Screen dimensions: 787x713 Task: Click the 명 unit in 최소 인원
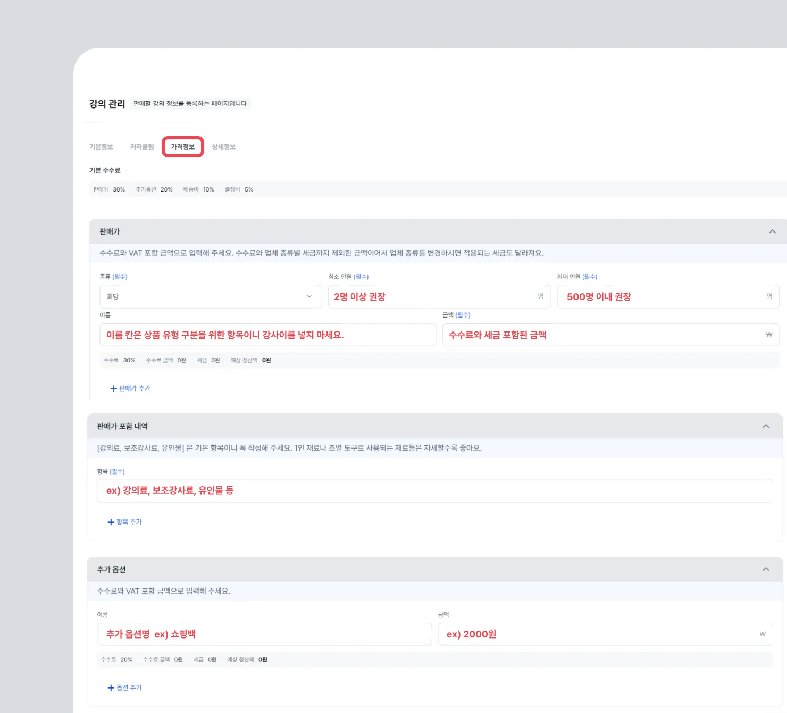pos(541,296)
